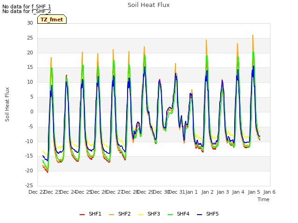This screenshot has height=223, width=298.
Task: Click the 0 y-axis tick label
Action: pyautogui.click(x=32, y=111)
